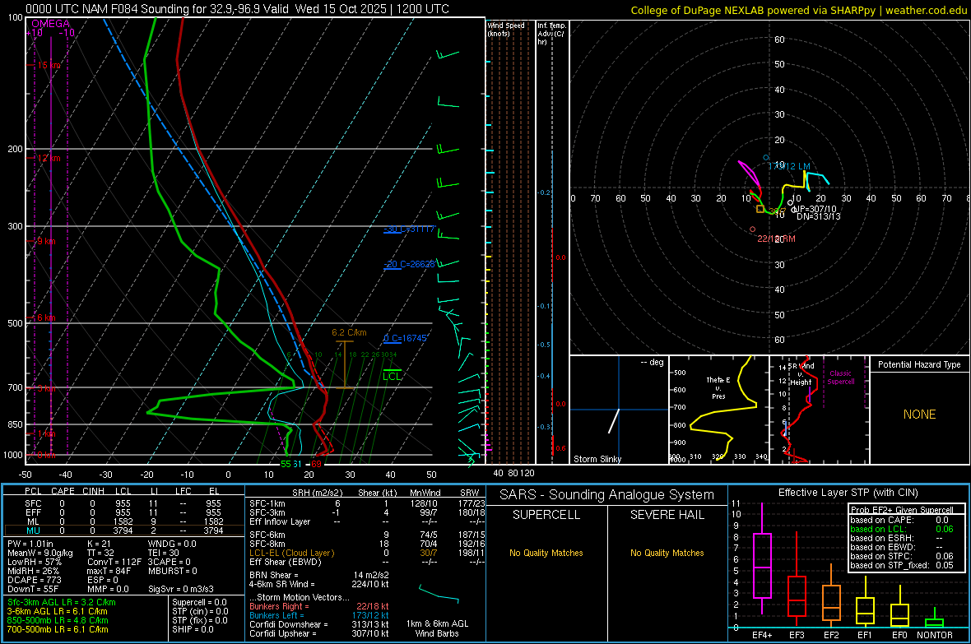Viewport: 971px width, 644px height.
Task: Select the 15 km height marker
Action: 48,65
